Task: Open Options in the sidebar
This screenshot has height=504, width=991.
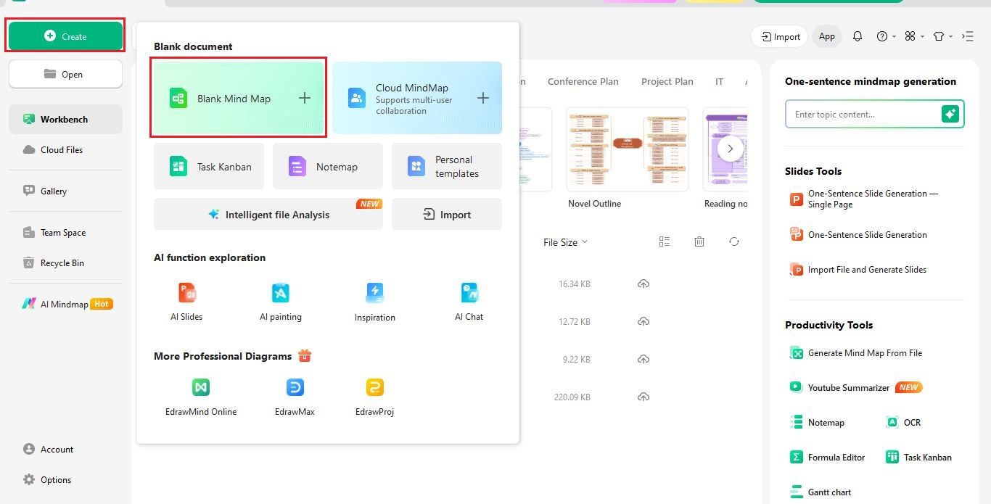Action: (x=46, y=479)
